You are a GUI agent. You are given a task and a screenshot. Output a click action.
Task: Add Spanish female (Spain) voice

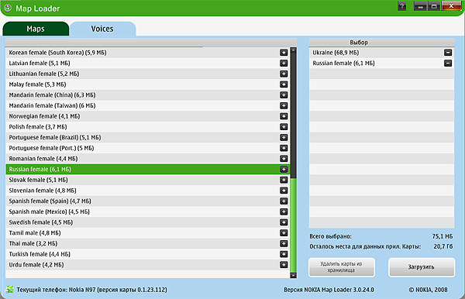tap(284, 201)
